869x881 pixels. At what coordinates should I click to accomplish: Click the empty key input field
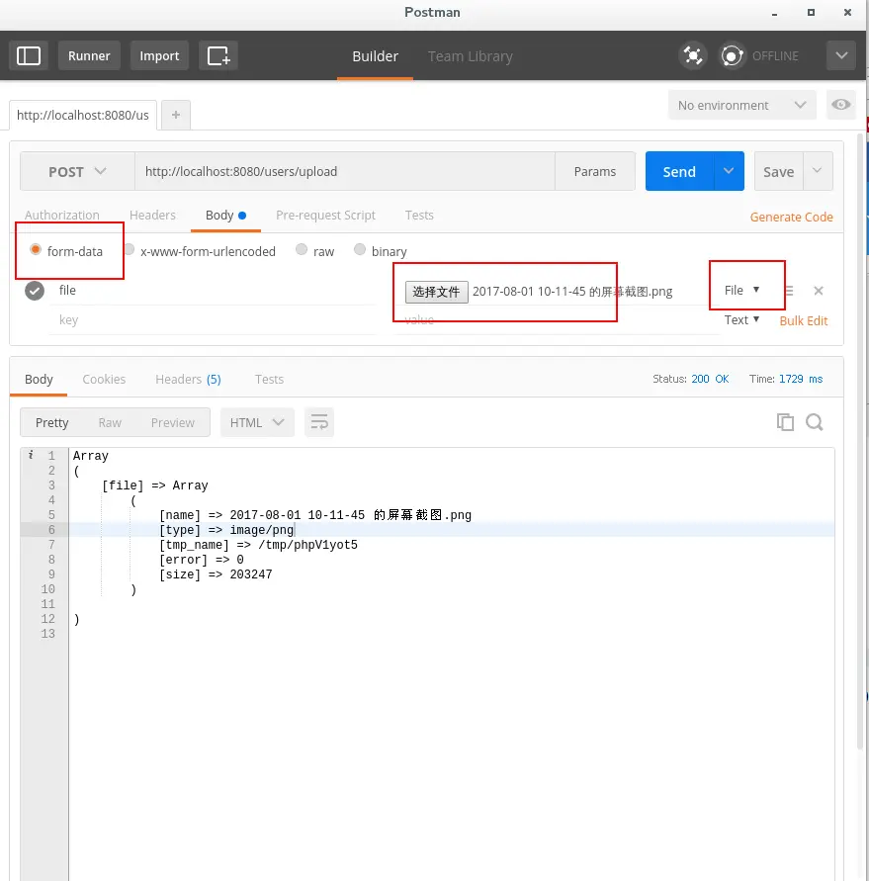213,319
